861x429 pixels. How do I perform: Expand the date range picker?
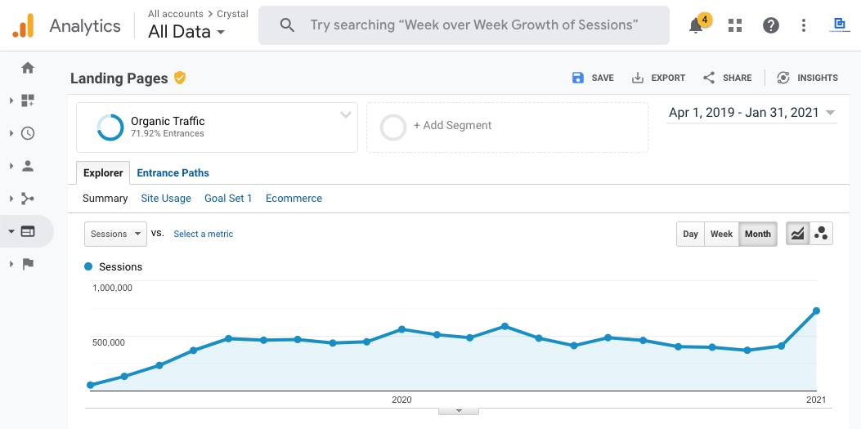point(751,113)
